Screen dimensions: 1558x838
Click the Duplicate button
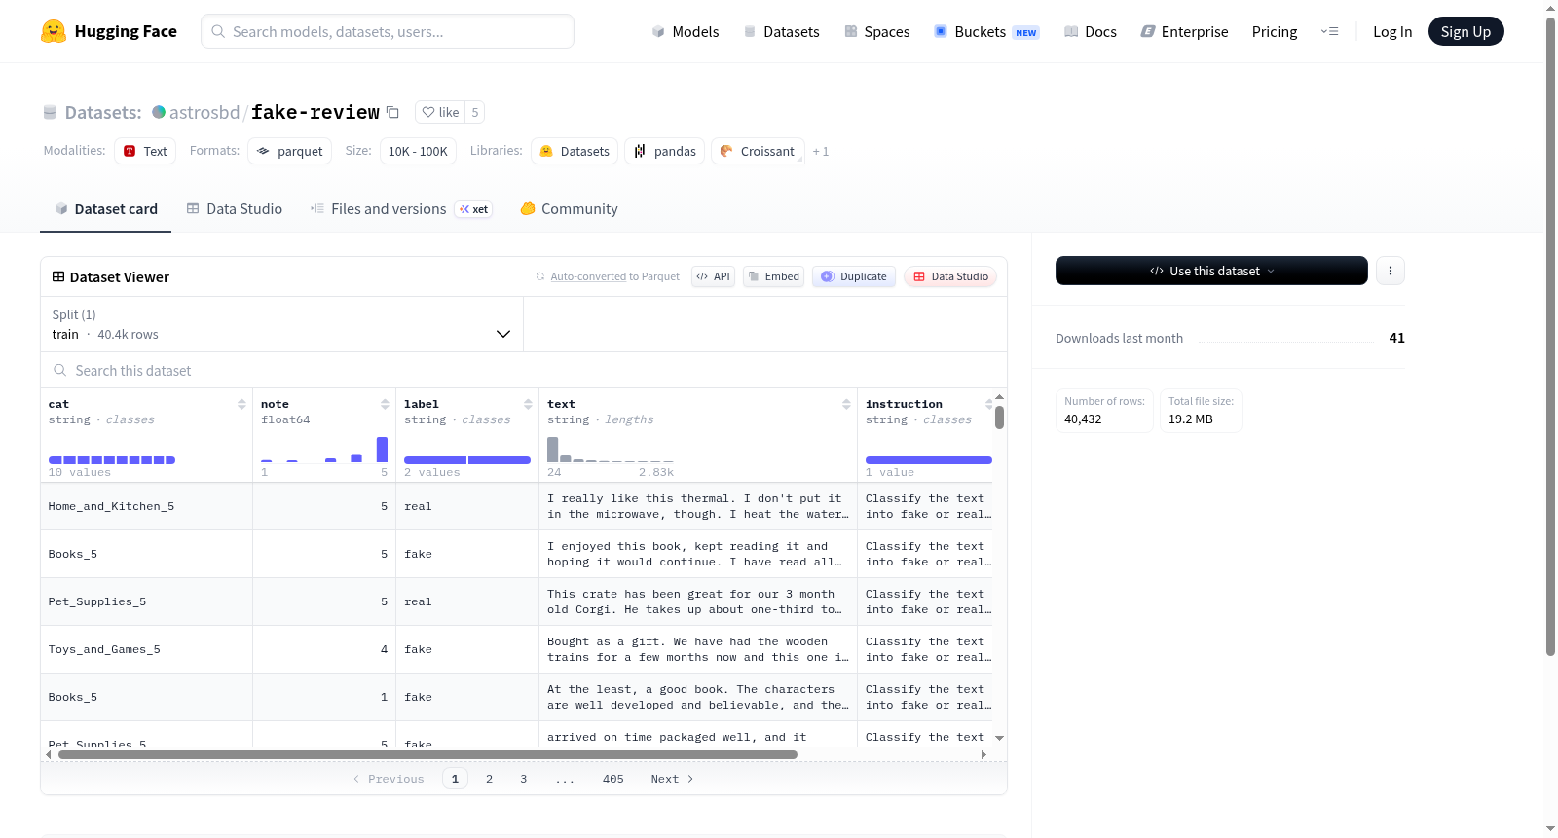854,276
